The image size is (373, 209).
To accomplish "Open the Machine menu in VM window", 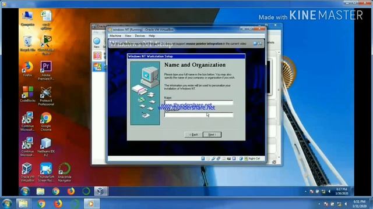I will [115, 36].
